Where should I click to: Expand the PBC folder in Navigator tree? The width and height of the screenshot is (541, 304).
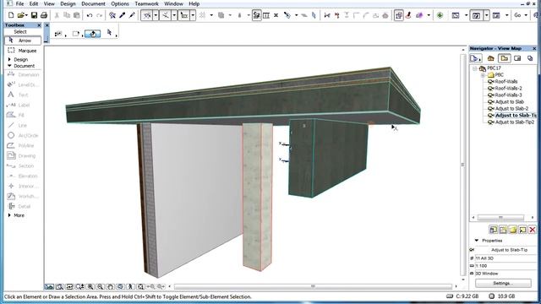484,75
